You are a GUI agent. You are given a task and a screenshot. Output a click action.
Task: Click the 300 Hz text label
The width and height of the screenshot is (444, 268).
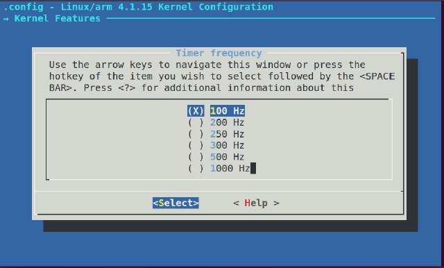[x=227, y=145]
